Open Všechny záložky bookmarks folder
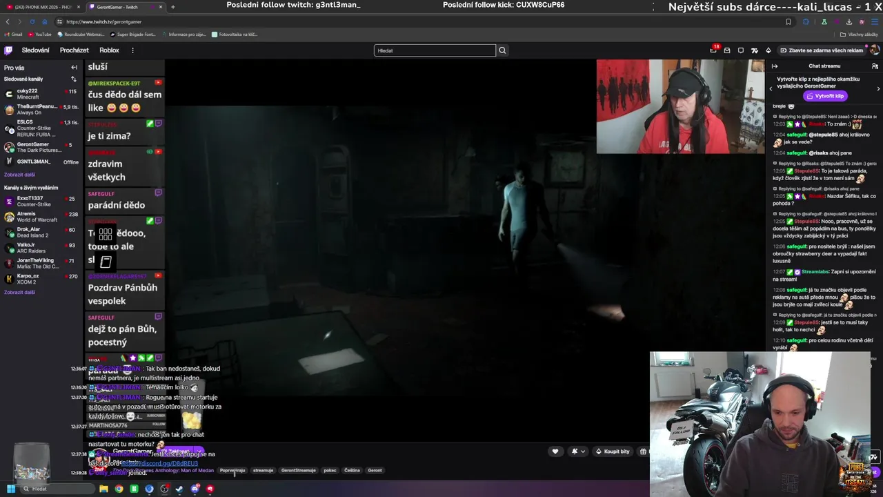Image resolution: width=883 pixels, height=497 pixels. point(860,35)
